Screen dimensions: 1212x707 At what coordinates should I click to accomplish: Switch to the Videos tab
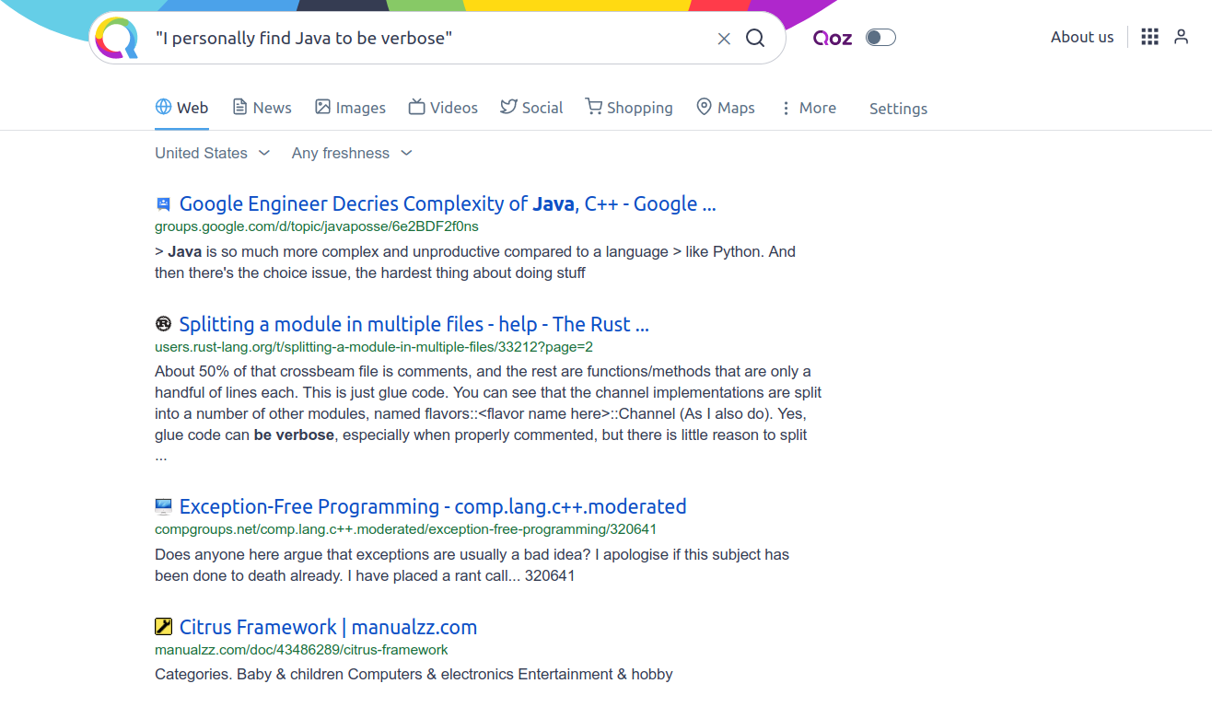pos(443,108)
